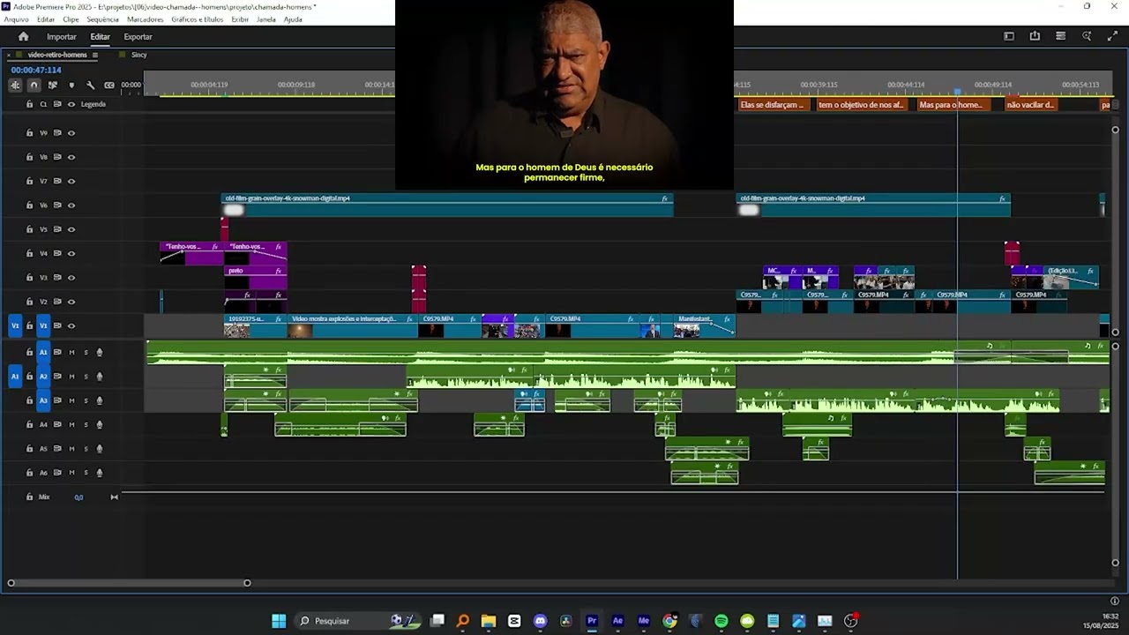
Task: Mute audio track A1
Action: (72, 353)
